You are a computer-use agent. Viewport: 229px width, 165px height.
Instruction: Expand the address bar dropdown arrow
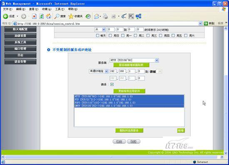pyautogui.click(x=200, y=23)
